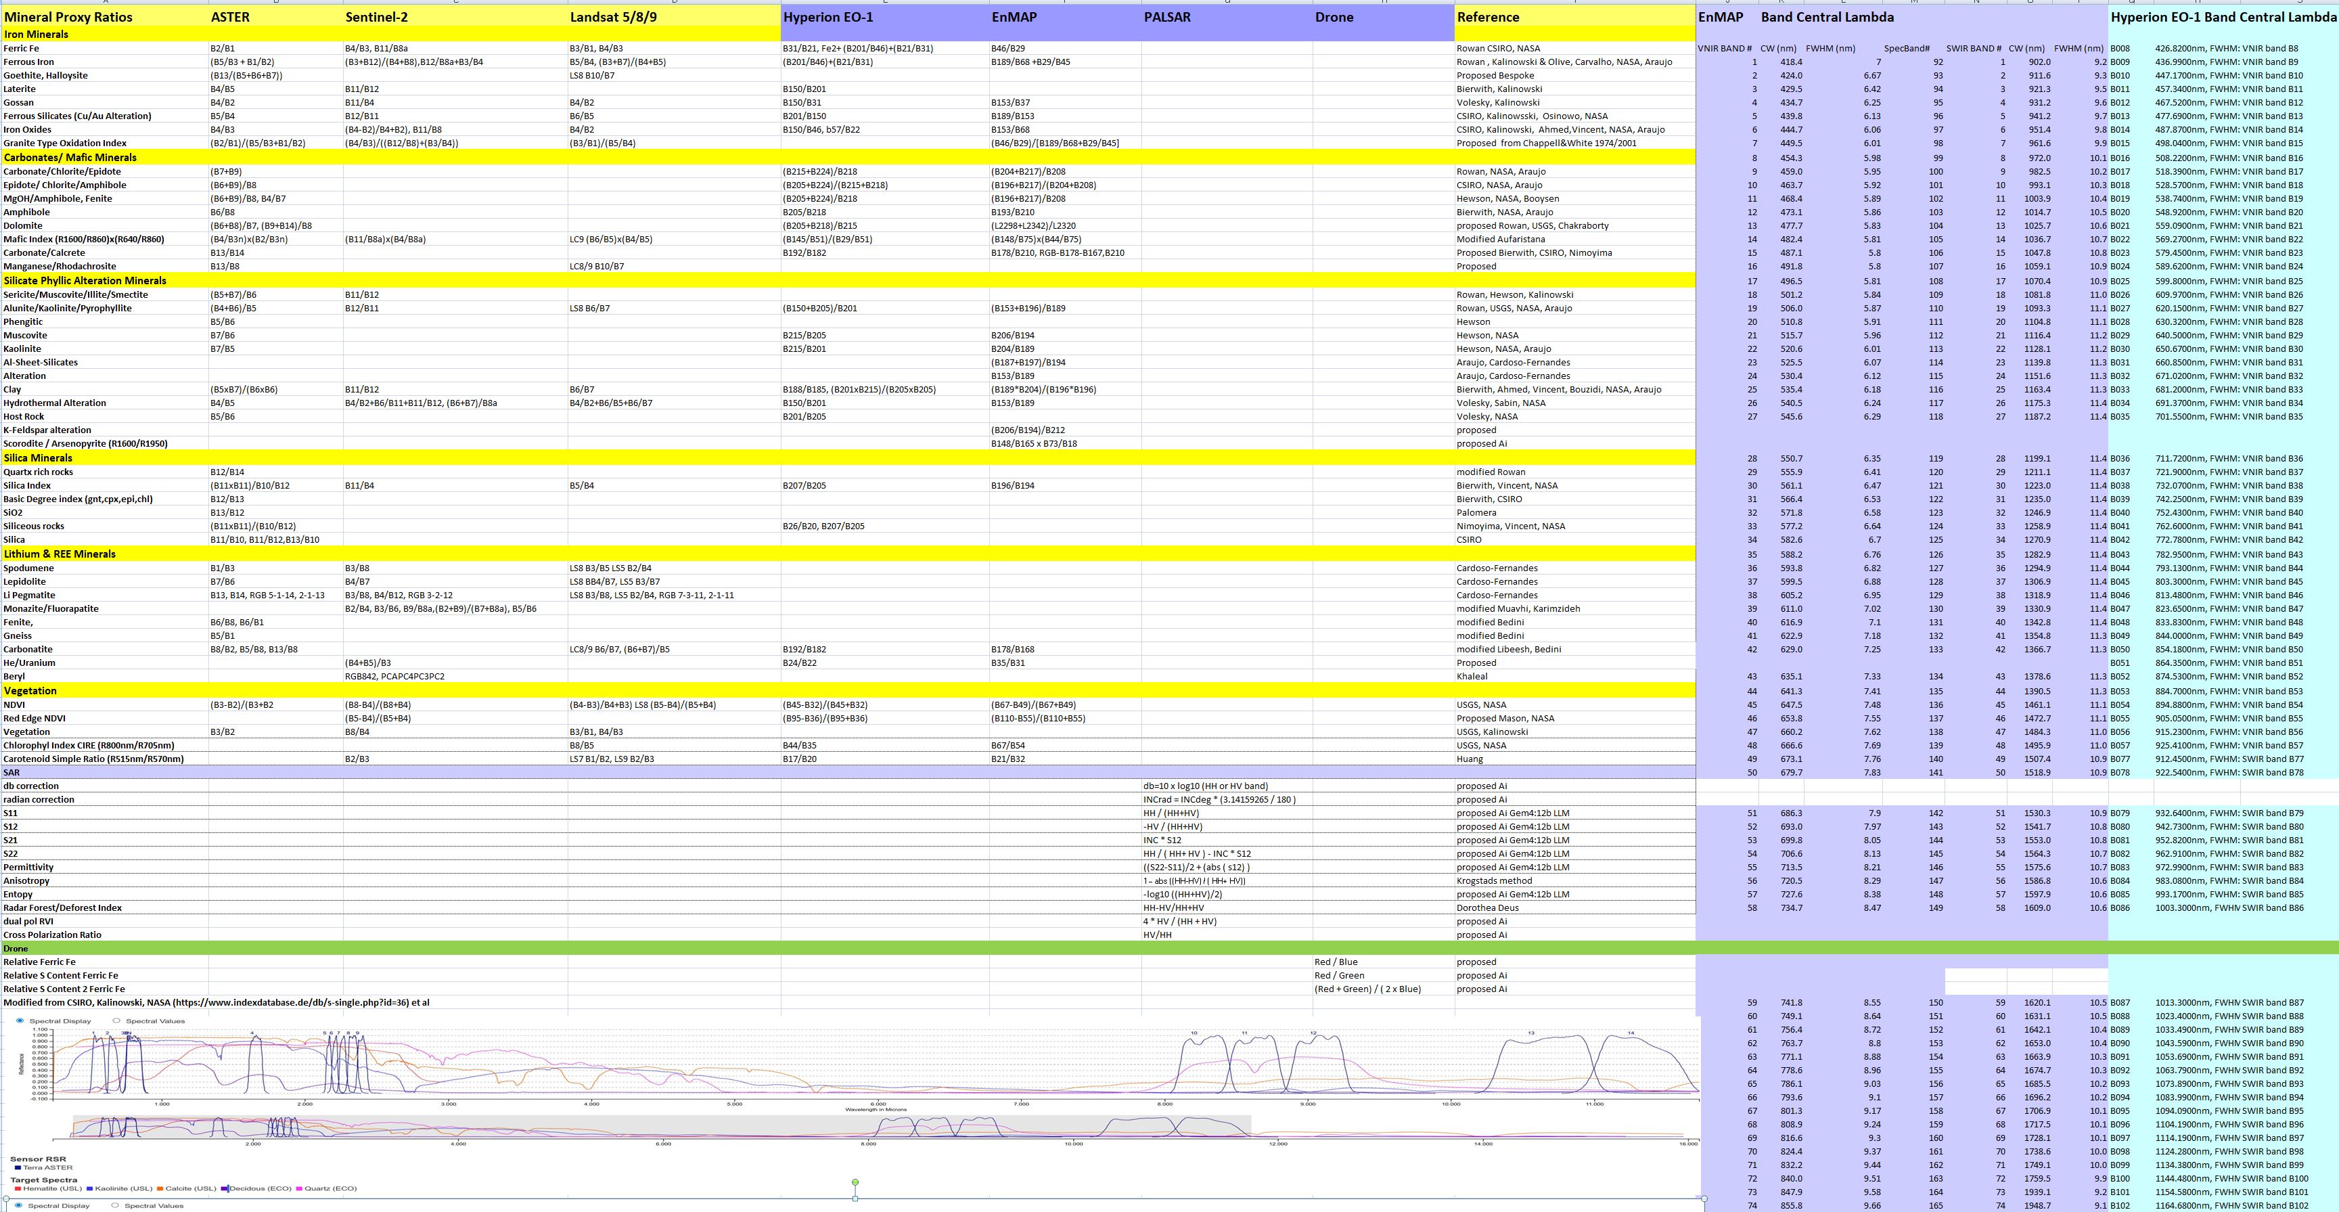Select the 'Red / Blue' Drone ratio cell
The width and height of the screenshot is (2339, 1212).
(x=1383, y=962)
